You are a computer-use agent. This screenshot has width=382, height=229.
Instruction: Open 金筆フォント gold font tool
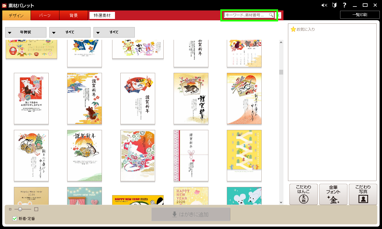(x=333, y=194)
